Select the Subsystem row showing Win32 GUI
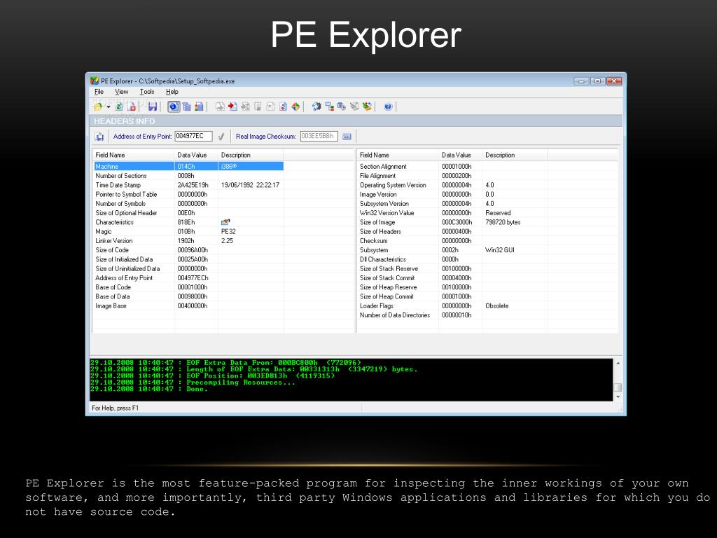Image resolution: width=717 pixels, height=538 pixels. click(x=453, y=250)
